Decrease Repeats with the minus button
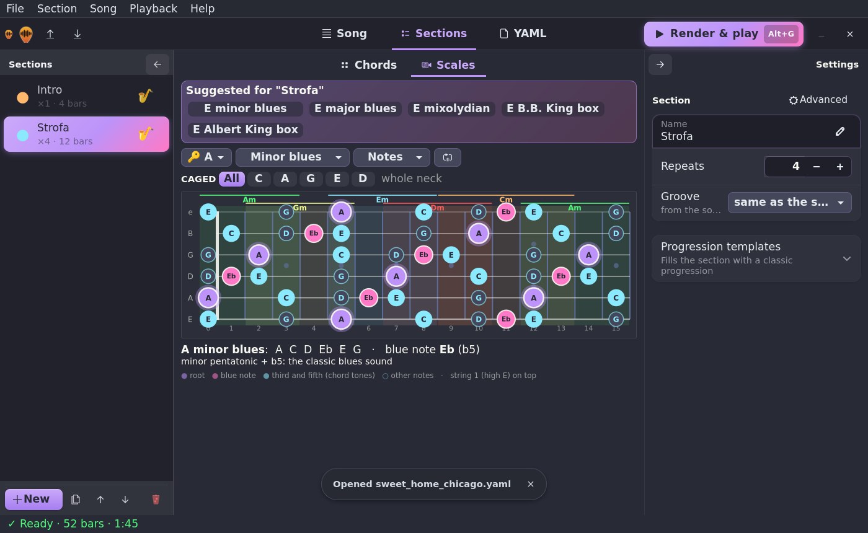868x533 pixels. click(817, 167)
